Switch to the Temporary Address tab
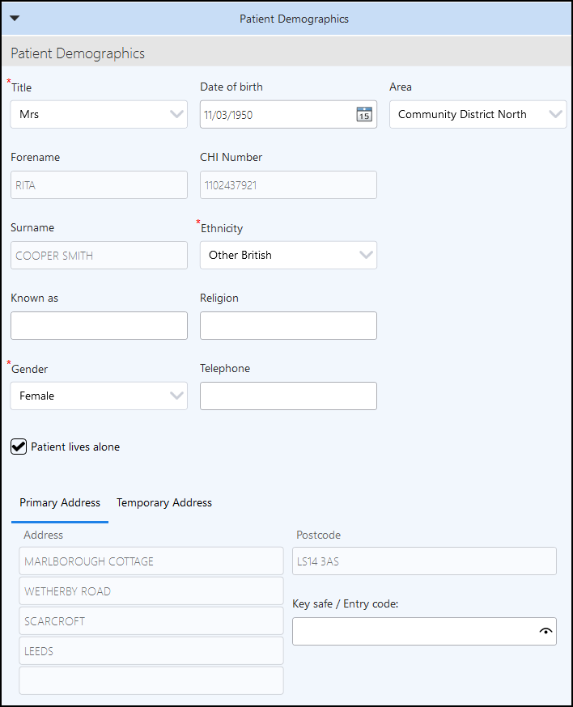This screenshot has width=573, height=707. tap(164, 502)
